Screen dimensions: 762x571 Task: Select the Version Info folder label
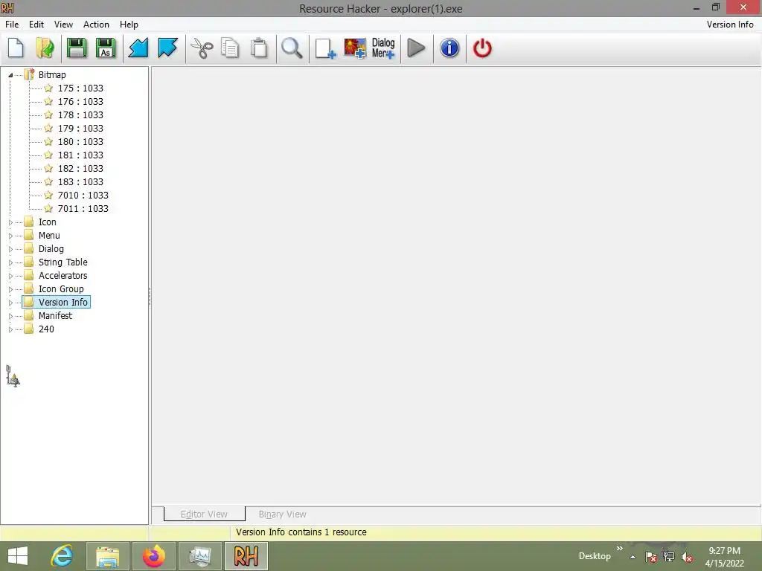coord(63,302)
